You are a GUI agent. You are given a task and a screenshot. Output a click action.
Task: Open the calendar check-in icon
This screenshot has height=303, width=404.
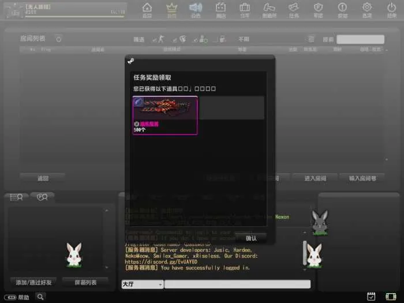coord(371,297)
